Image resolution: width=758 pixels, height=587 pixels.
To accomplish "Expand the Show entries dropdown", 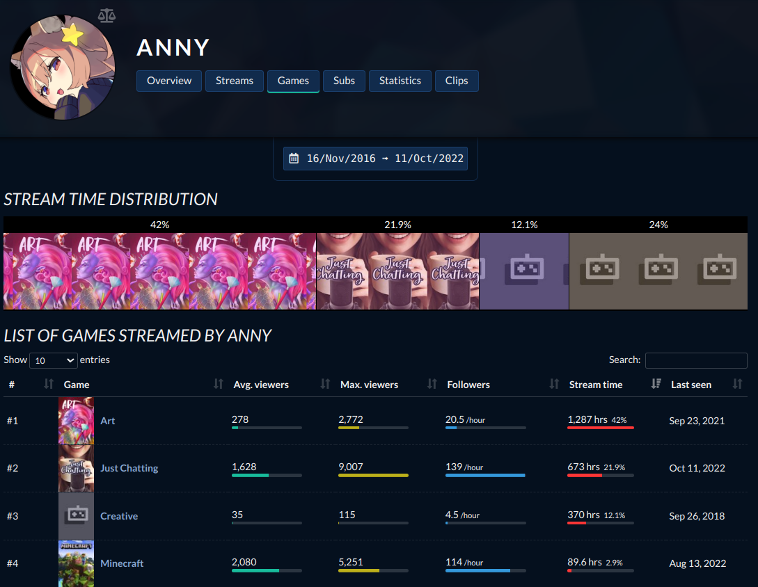I will pos(54,360).
